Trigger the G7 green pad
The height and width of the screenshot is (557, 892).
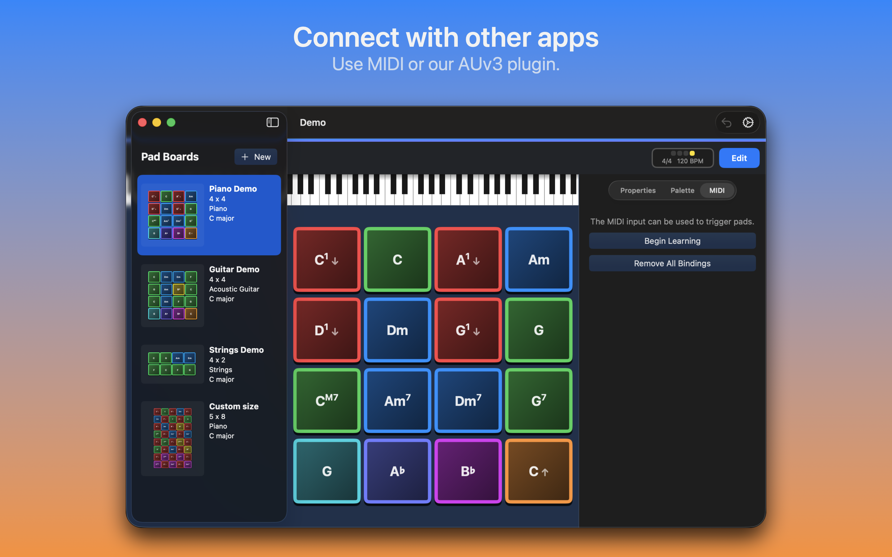pyautogui.click(x=539, y=400)
